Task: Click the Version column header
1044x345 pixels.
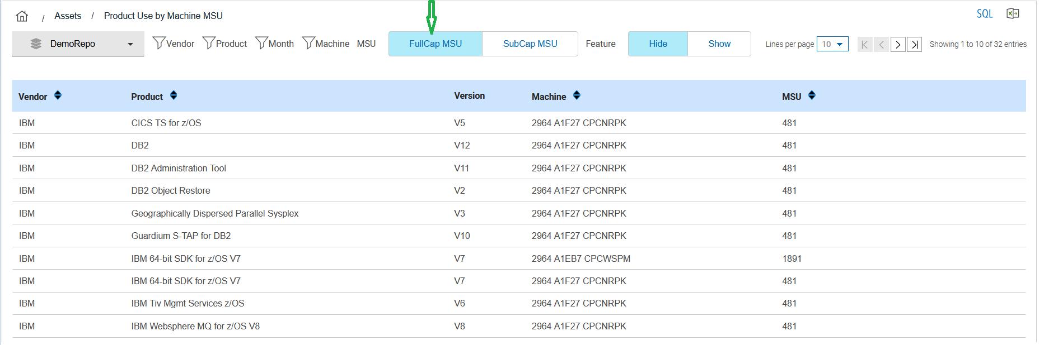Action: [x=469, y=95]
